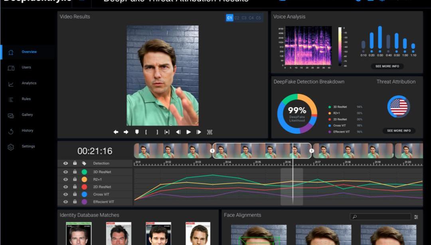Click the face-scan icon in video controls

tap(210, 132)
